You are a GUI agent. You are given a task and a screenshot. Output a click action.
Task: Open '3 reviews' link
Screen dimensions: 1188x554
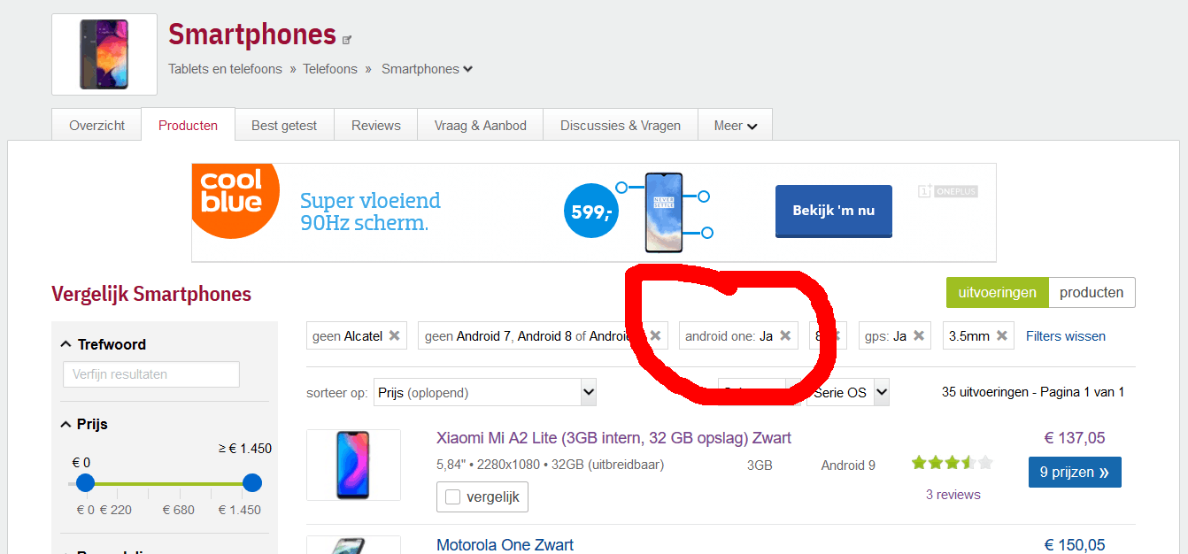(x=953, y=495)
